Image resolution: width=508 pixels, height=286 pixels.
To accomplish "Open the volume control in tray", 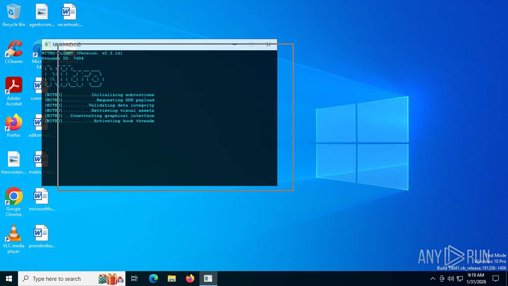I will pos(451,279).
